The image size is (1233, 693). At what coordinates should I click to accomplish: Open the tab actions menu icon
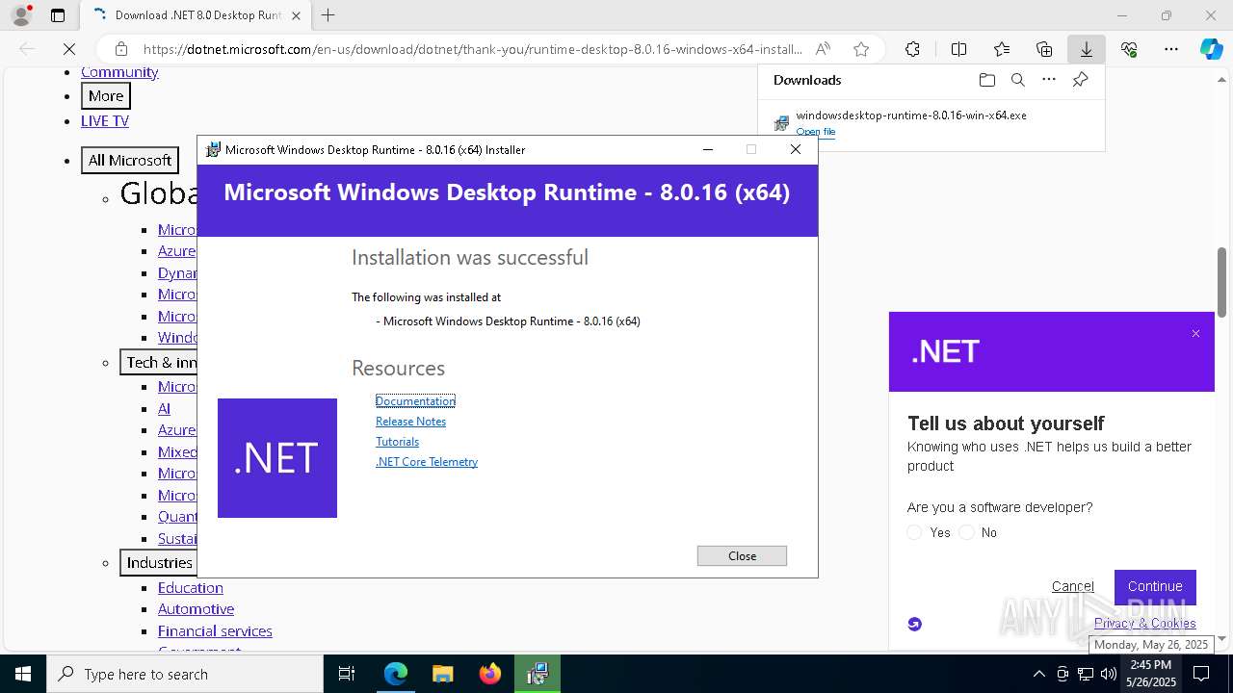58,15
